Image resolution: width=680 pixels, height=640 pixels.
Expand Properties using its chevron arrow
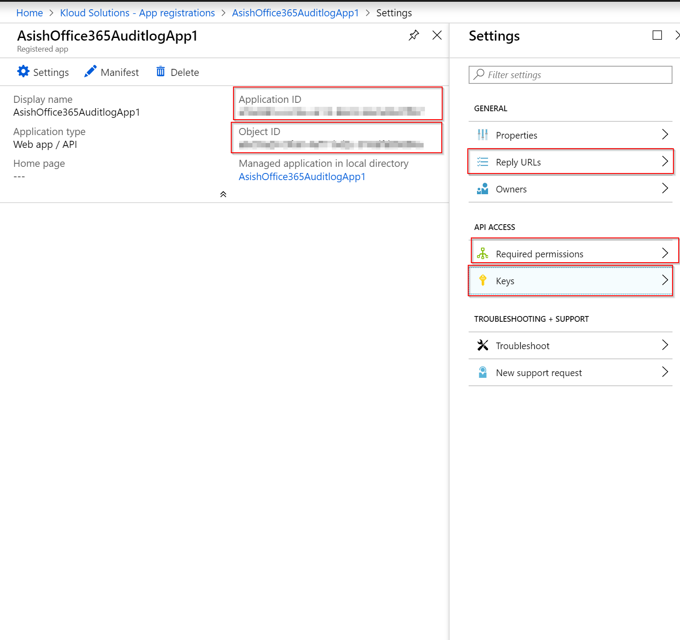point(665,135)
